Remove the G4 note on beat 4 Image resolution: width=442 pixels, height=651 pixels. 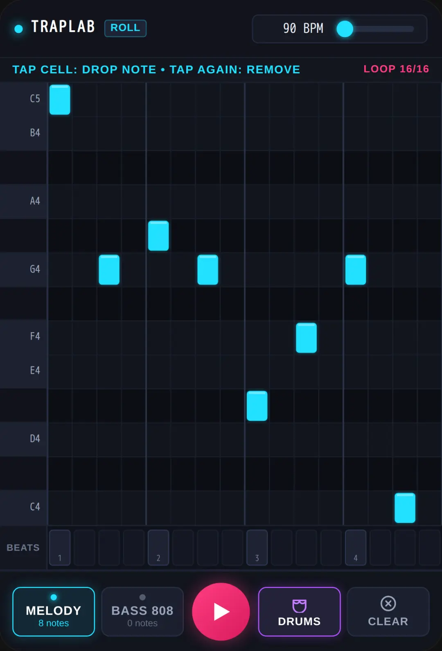tap(356, 269)
